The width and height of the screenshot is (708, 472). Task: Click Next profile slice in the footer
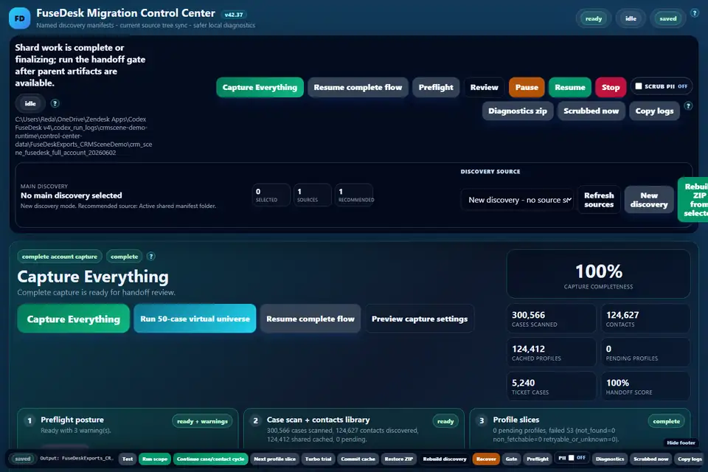[274, 459]
